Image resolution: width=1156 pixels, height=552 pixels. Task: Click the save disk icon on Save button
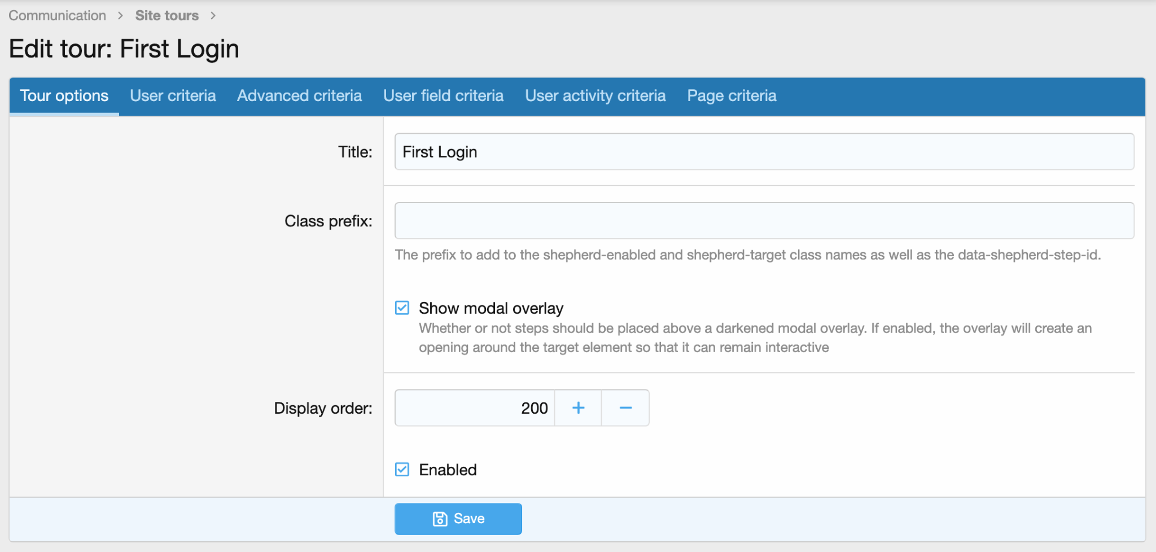coord(440,519)
